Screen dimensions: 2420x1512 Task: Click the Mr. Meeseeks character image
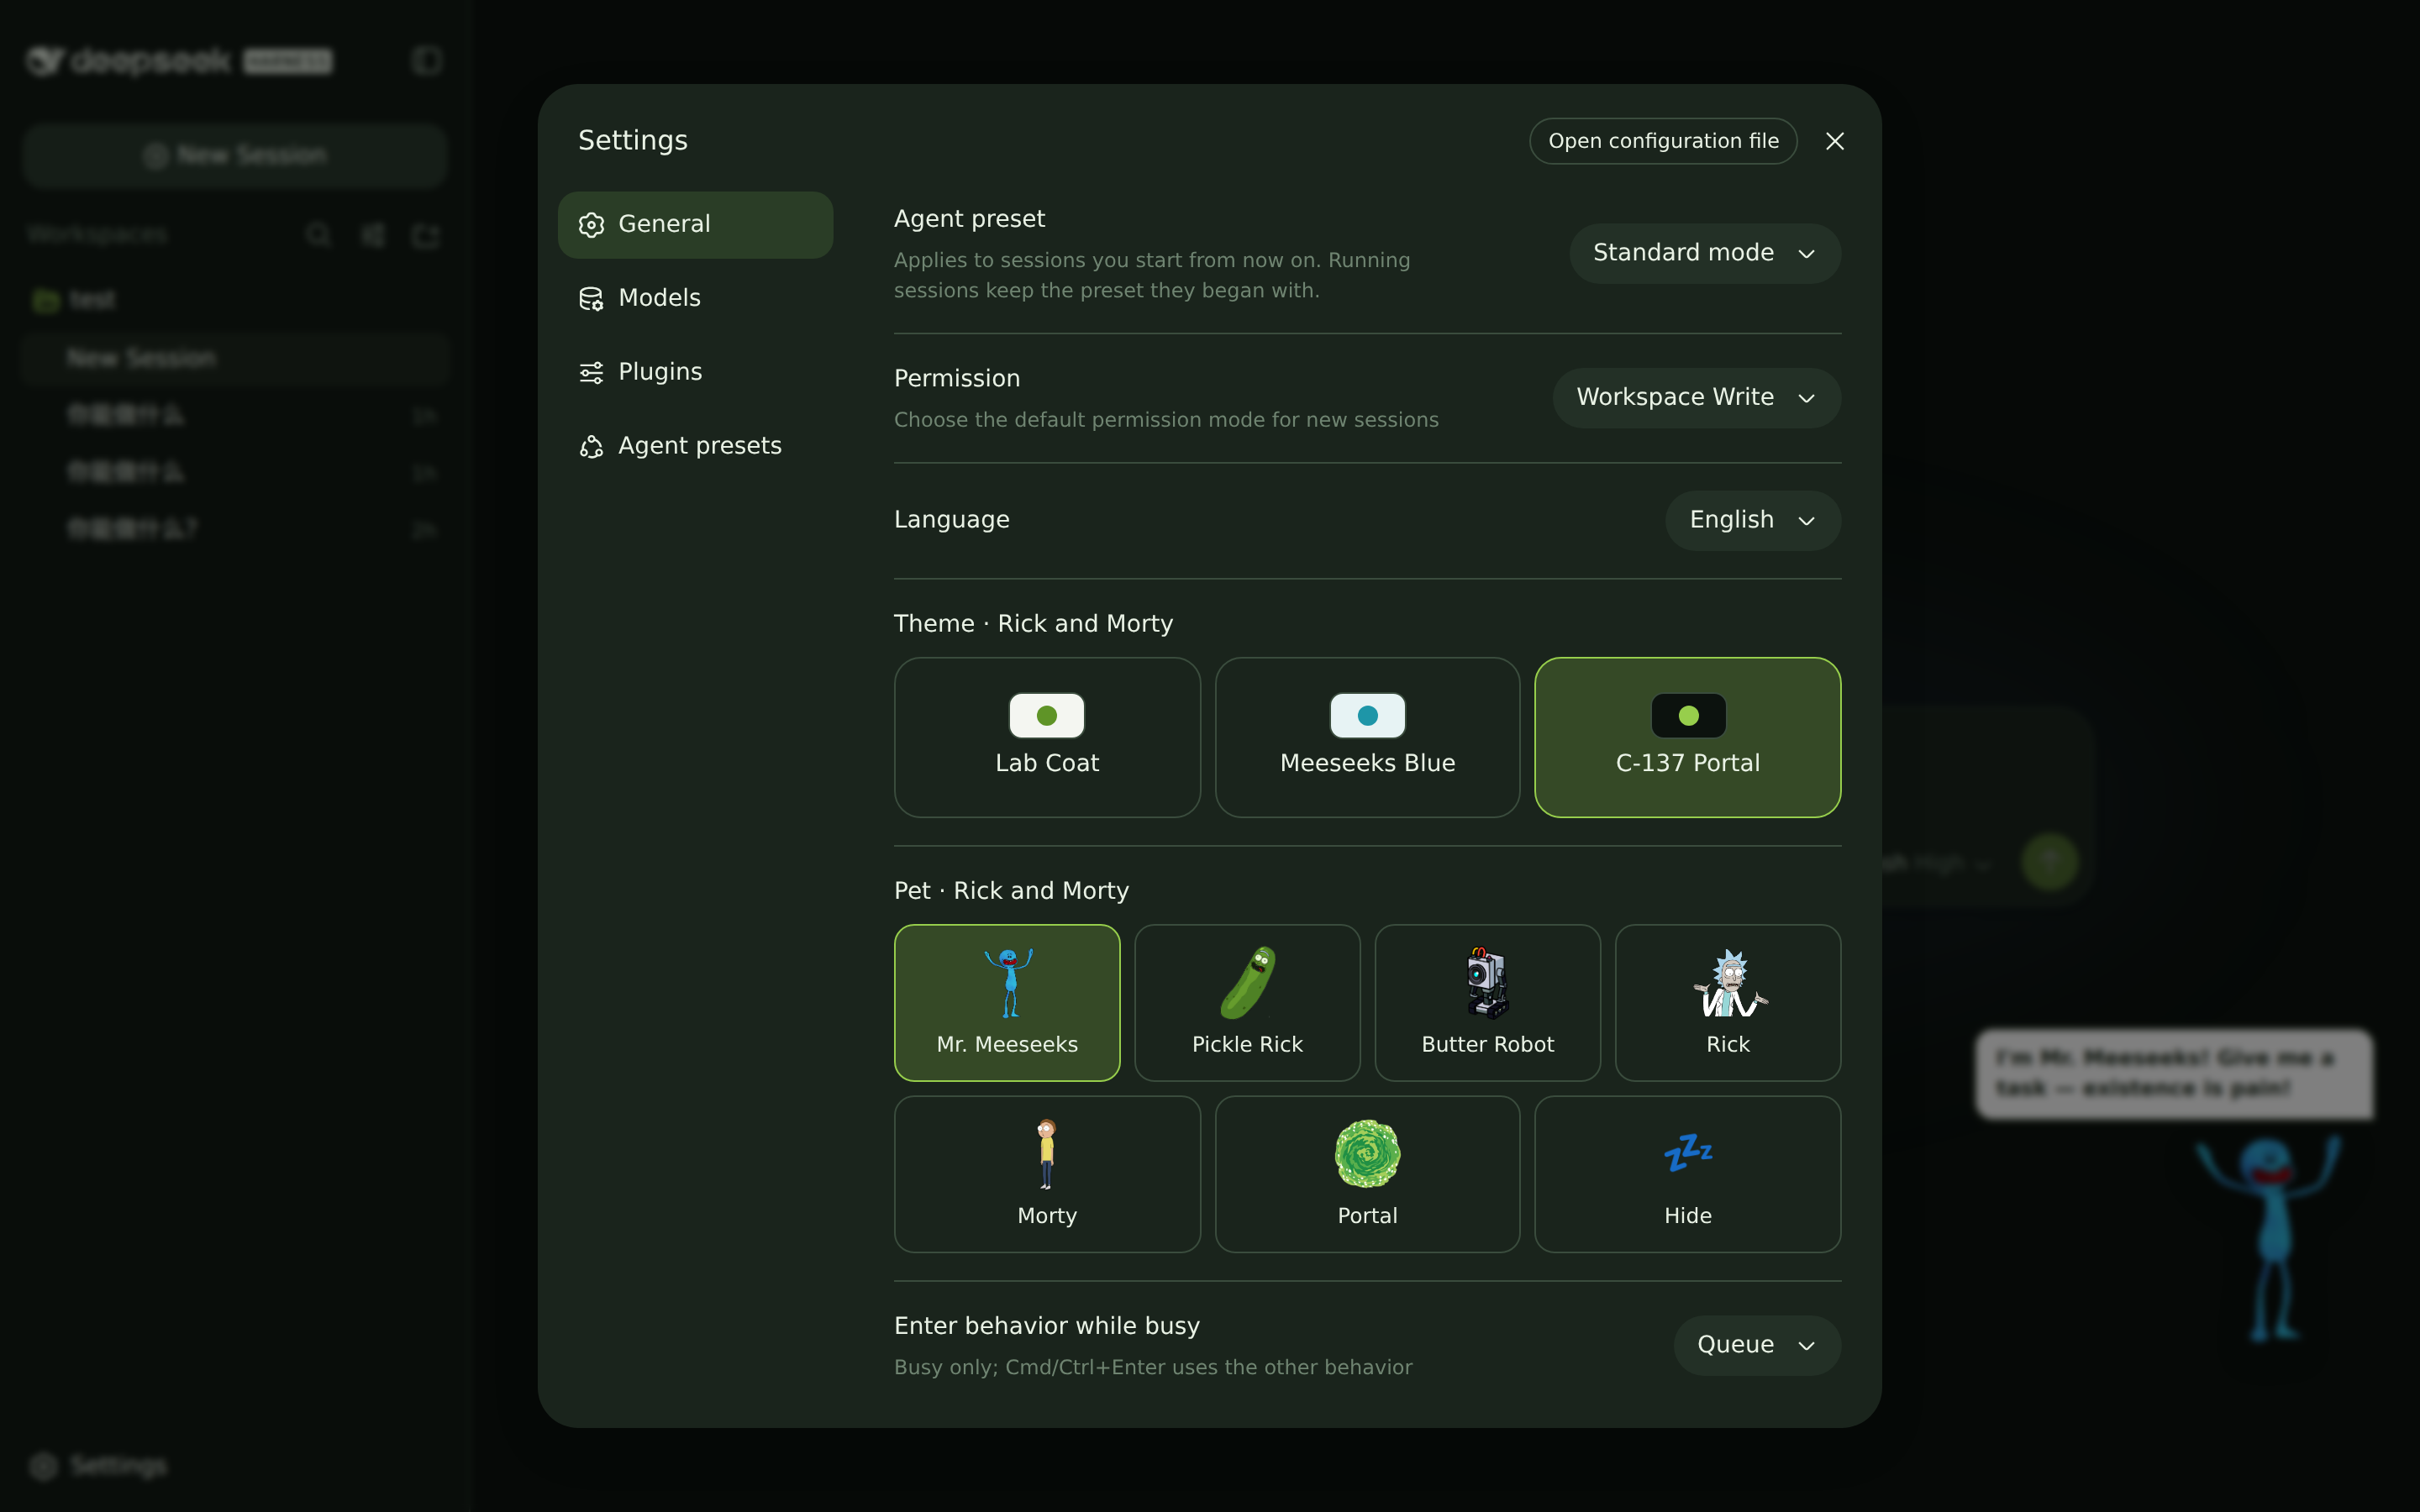click(1009, 983)
